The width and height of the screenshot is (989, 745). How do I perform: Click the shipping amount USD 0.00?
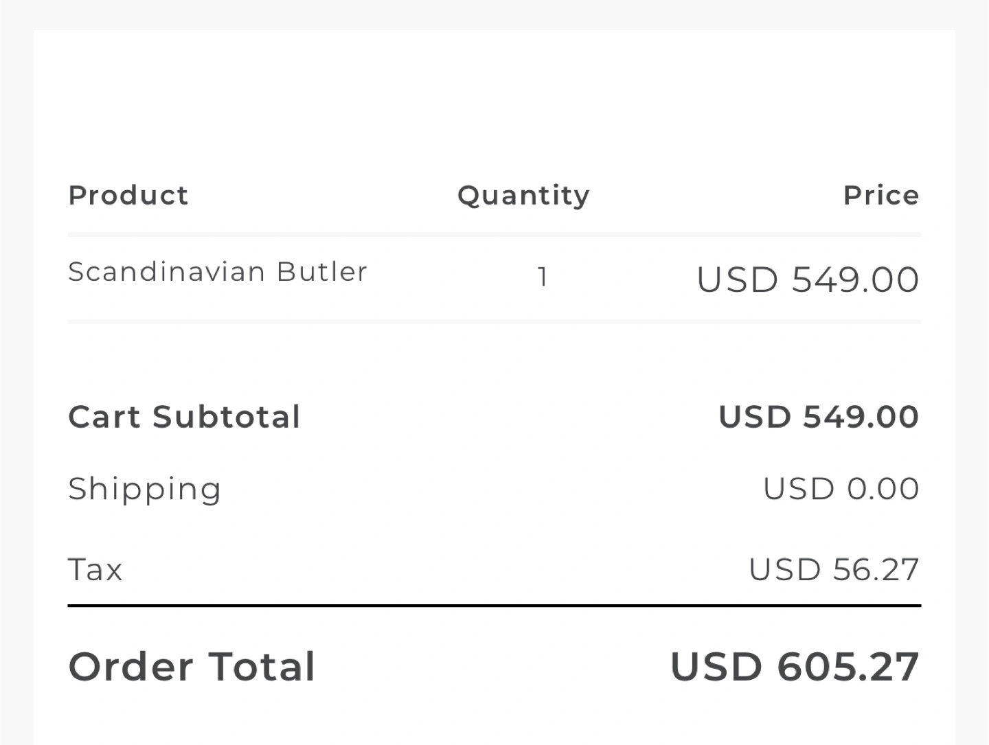pyautogui.click(x=841, y=489)
